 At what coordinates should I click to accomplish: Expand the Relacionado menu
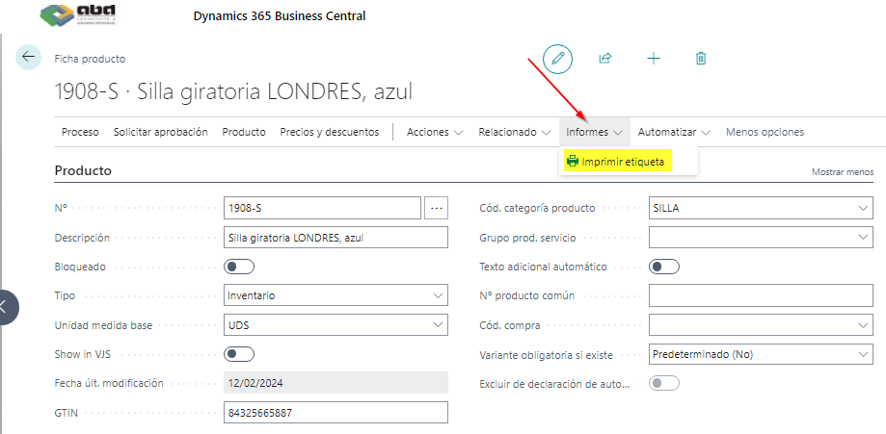[514, 132]
